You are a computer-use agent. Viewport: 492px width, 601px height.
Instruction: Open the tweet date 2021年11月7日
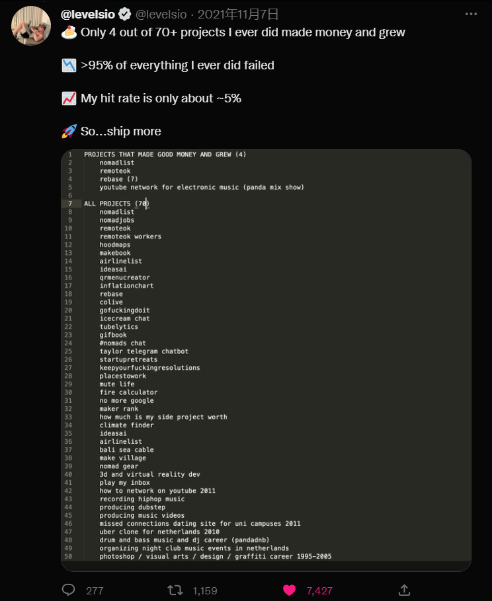pyautogui.click(x=238, y=14)
